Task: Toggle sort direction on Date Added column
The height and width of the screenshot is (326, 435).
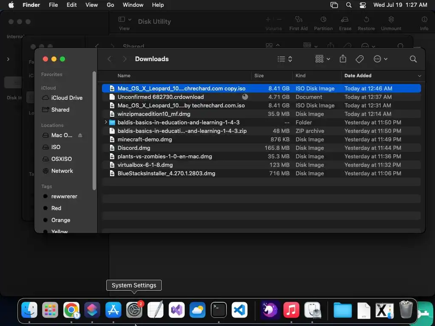Action: click(x=419, y=76)
